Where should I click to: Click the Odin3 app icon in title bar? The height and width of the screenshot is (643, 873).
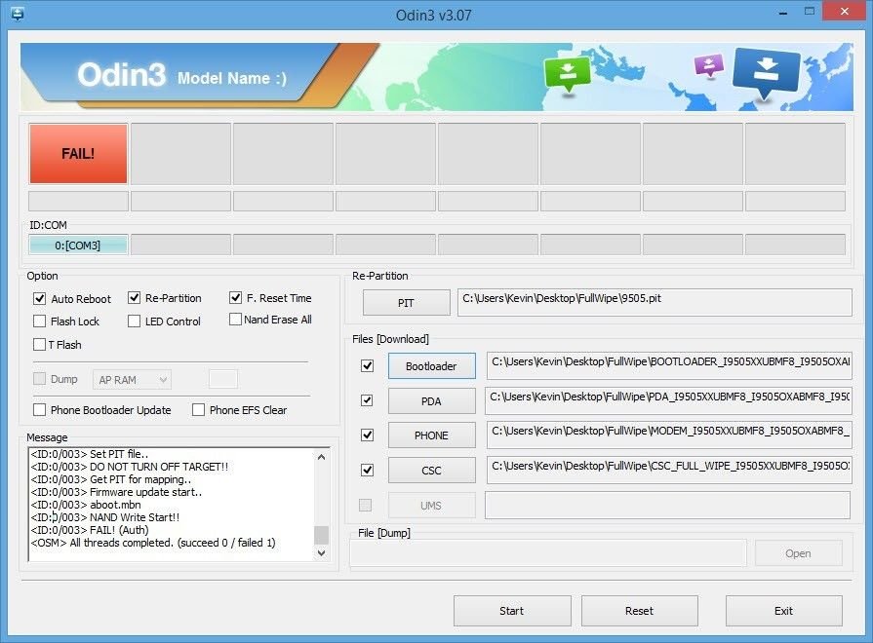[18, 14]
